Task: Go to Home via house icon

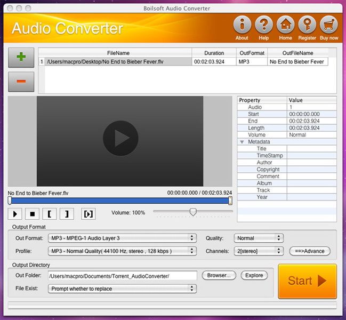Action: 285,25
